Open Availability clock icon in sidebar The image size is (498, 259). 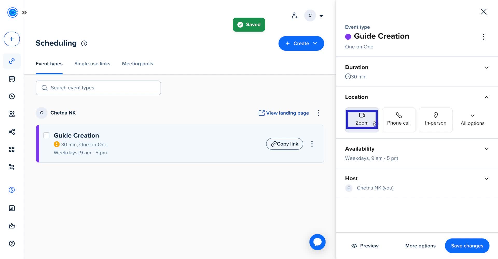click(12, 97)
